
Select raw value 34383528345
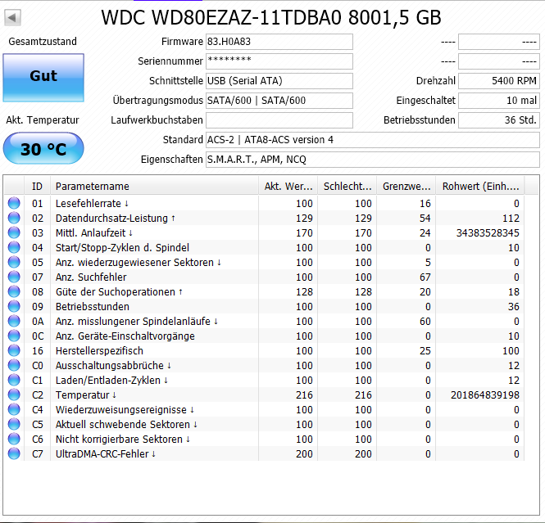(488, 233)
